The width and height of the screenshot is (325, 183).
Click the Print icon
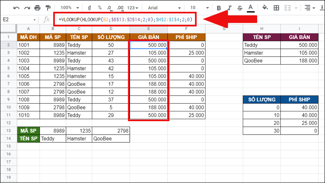click(37, 8)
